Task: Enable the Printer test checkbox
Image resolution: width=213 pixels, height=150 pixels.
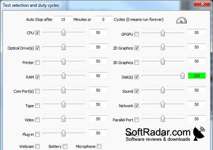Action: [x=37, y=63]
